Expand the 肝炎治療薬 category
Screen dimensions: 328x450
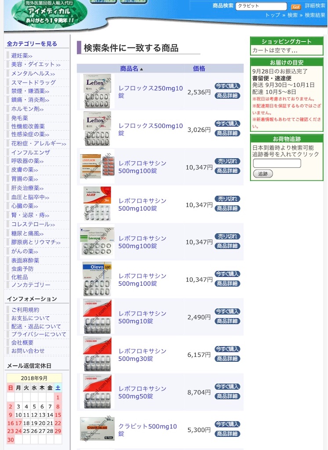coord(27,188)
